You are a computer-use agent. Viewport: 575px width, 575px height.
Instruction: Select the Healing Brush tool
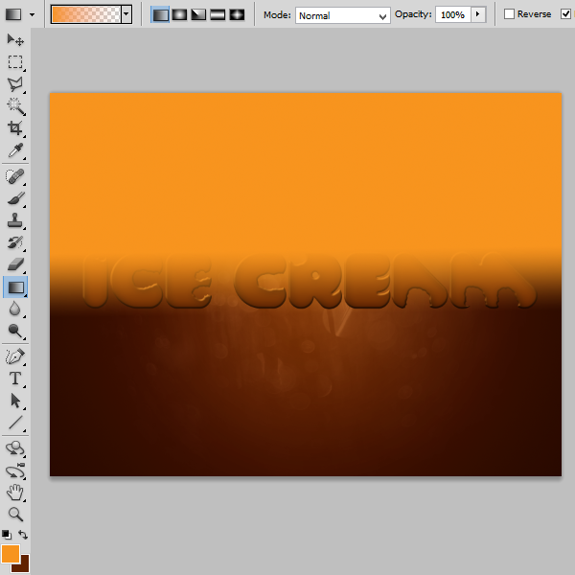coord(15,176)
